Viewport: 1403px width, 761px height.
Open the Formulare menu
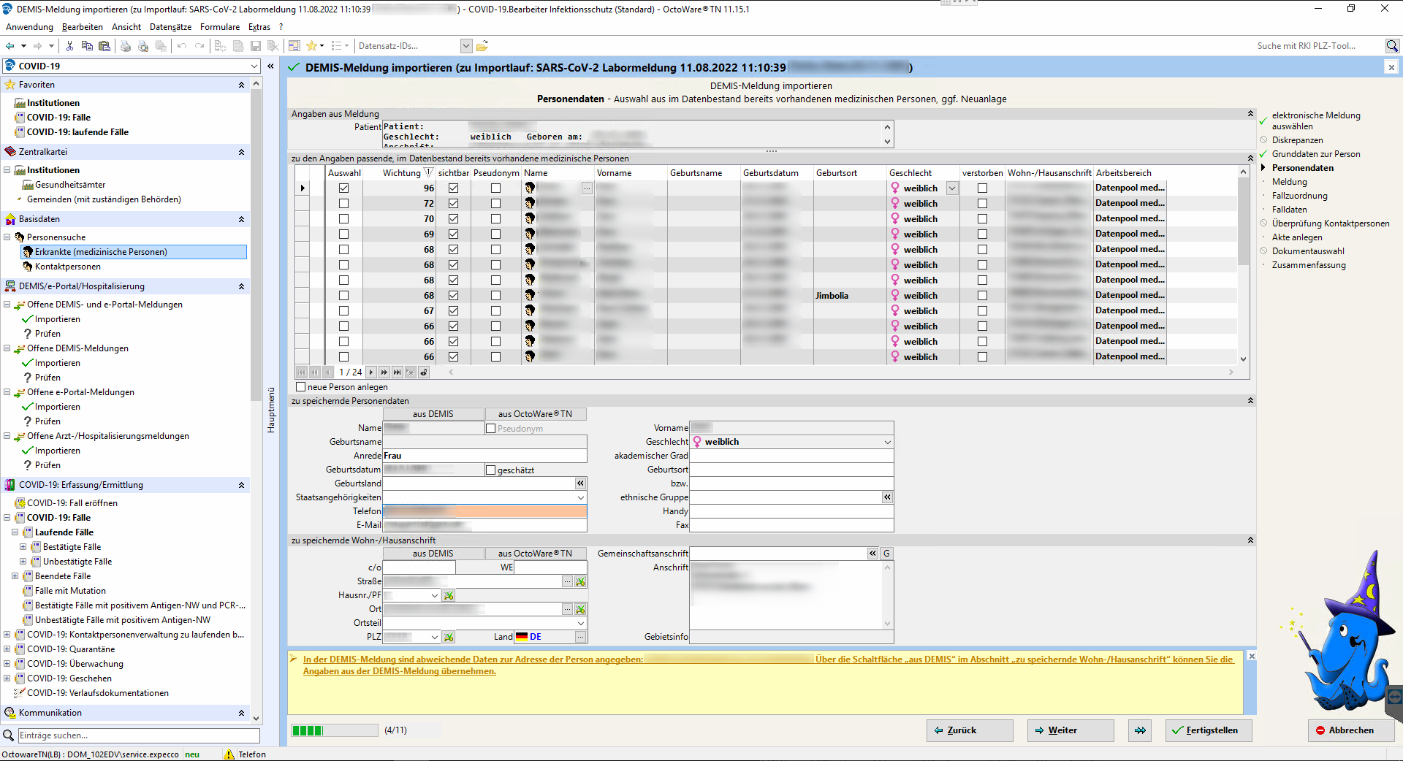pyautogui.click(x=219, y=27)
